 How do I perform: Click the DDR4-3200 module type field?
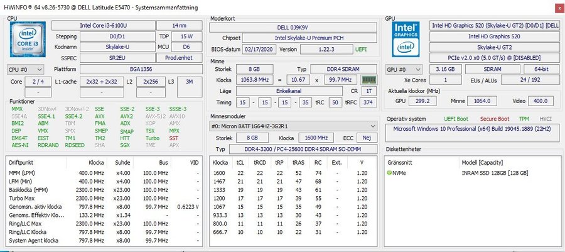[303, 150]
